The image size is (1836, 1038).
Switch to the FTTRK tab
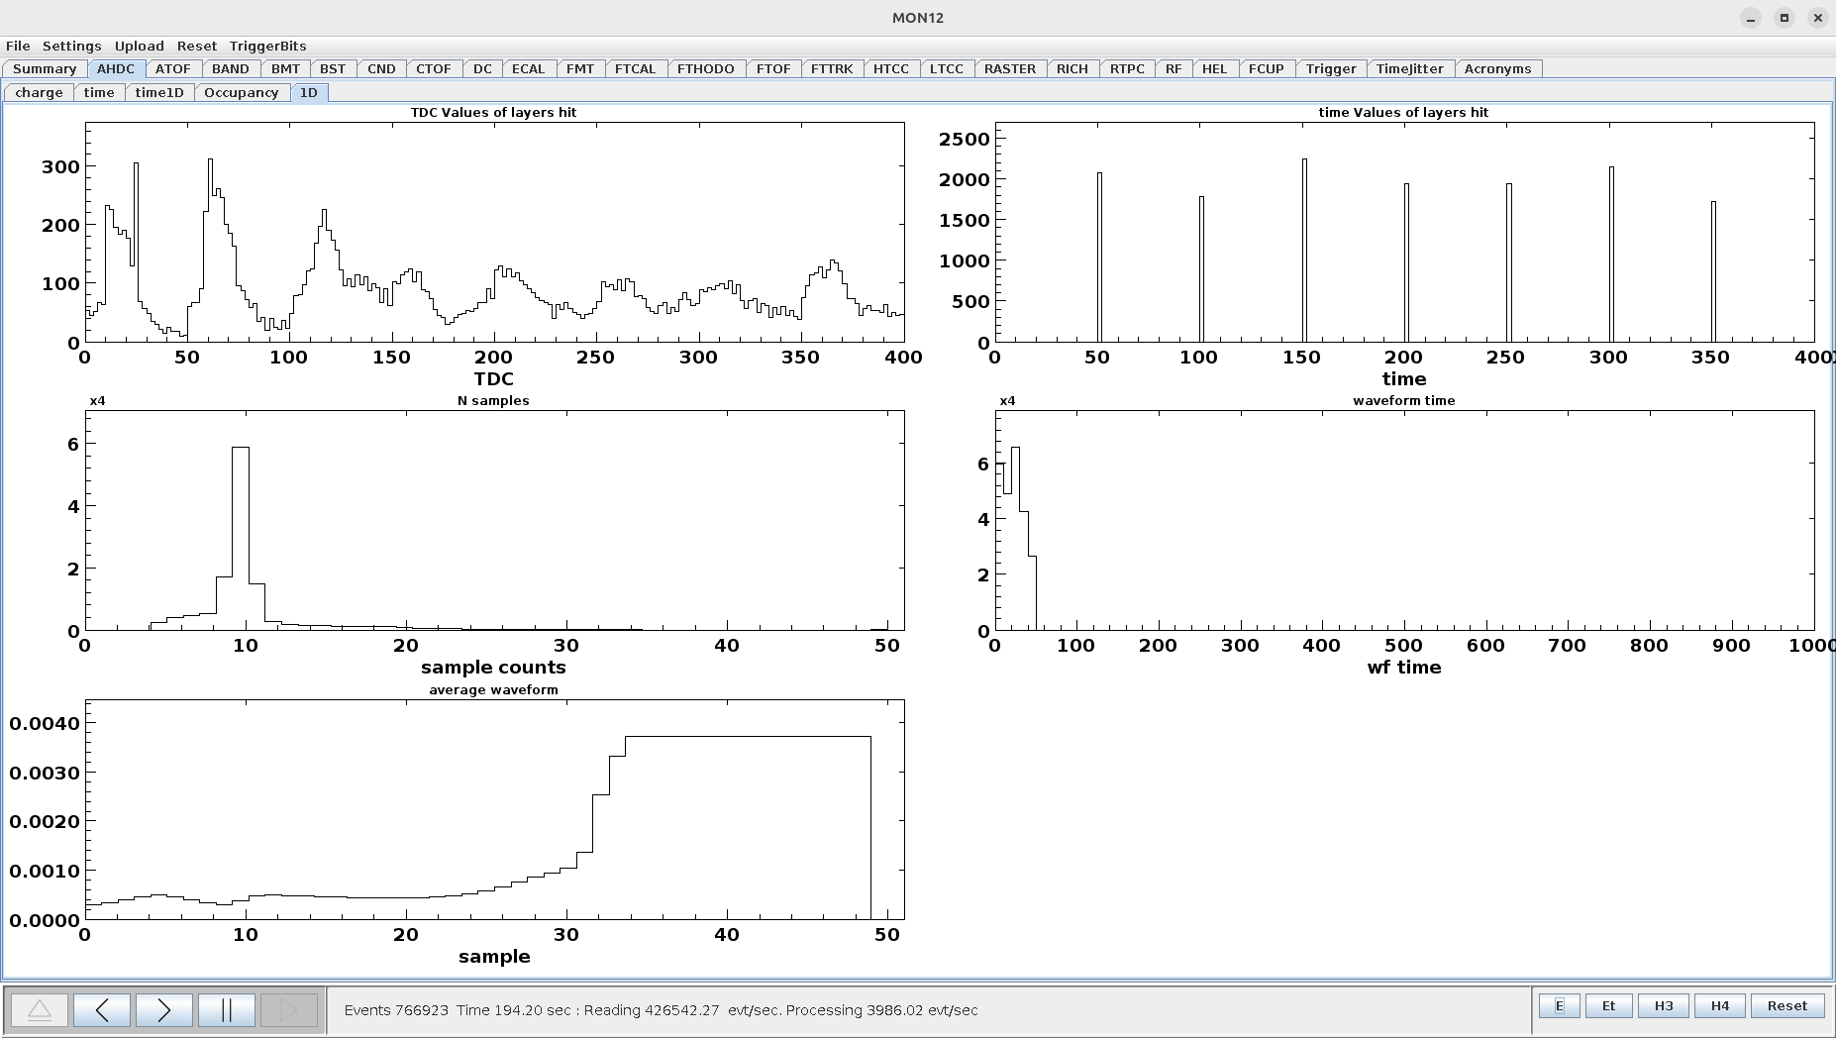point(832,68)
